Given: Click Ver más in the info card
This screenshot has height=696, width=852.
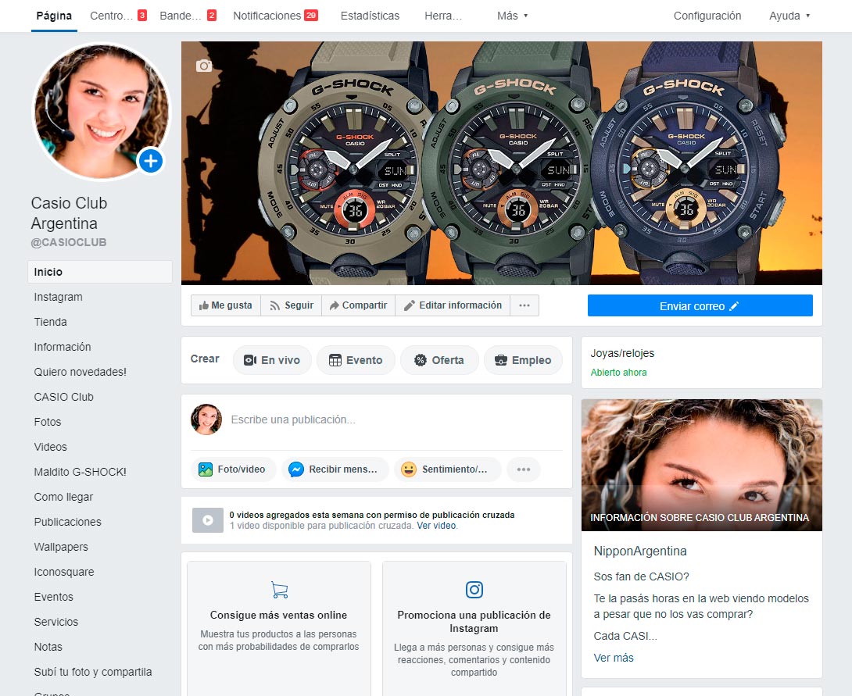Looking at the screenshot, I should point(614,658).
